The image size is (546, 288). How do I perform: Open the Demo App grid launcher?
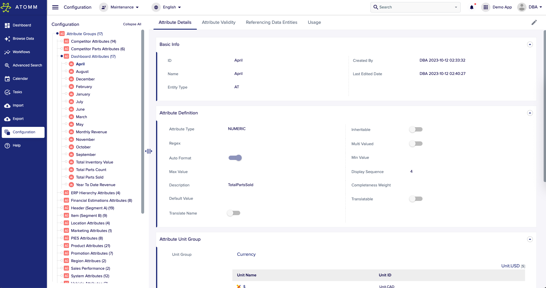tap(485, 7)
